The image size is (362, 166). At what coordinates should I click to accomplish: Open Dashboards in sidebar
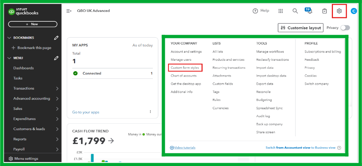pyautogui.click(x=24, y=68)
